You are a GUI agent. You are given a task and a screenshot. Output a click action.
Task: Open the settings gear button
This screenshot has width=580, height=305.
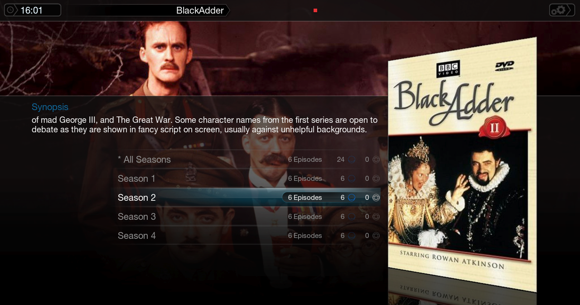561,10
